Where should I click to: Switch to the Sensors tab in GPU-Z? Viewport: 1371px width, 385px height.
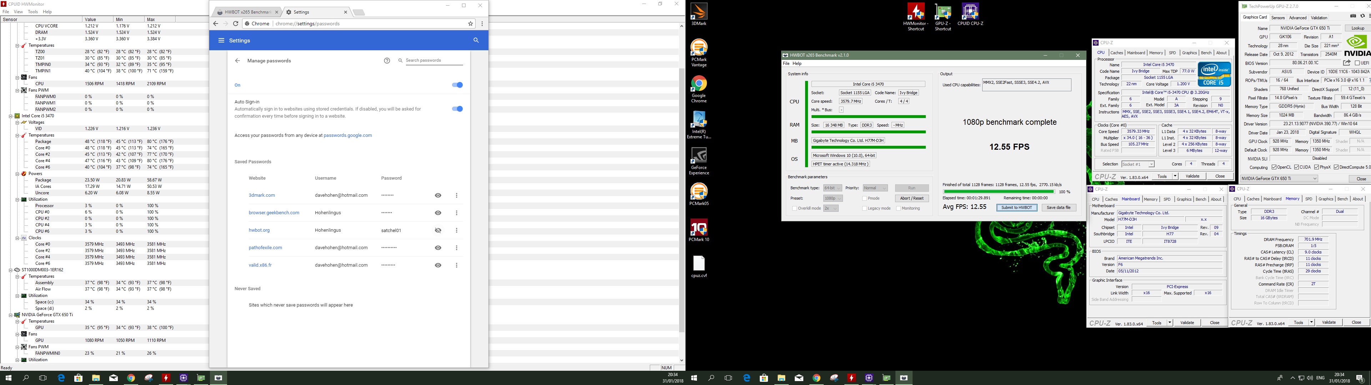coord(1278,17)
